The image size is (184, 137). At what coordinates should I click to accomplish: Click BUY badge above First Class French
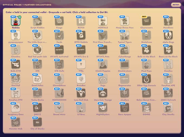tap(101, 31)
